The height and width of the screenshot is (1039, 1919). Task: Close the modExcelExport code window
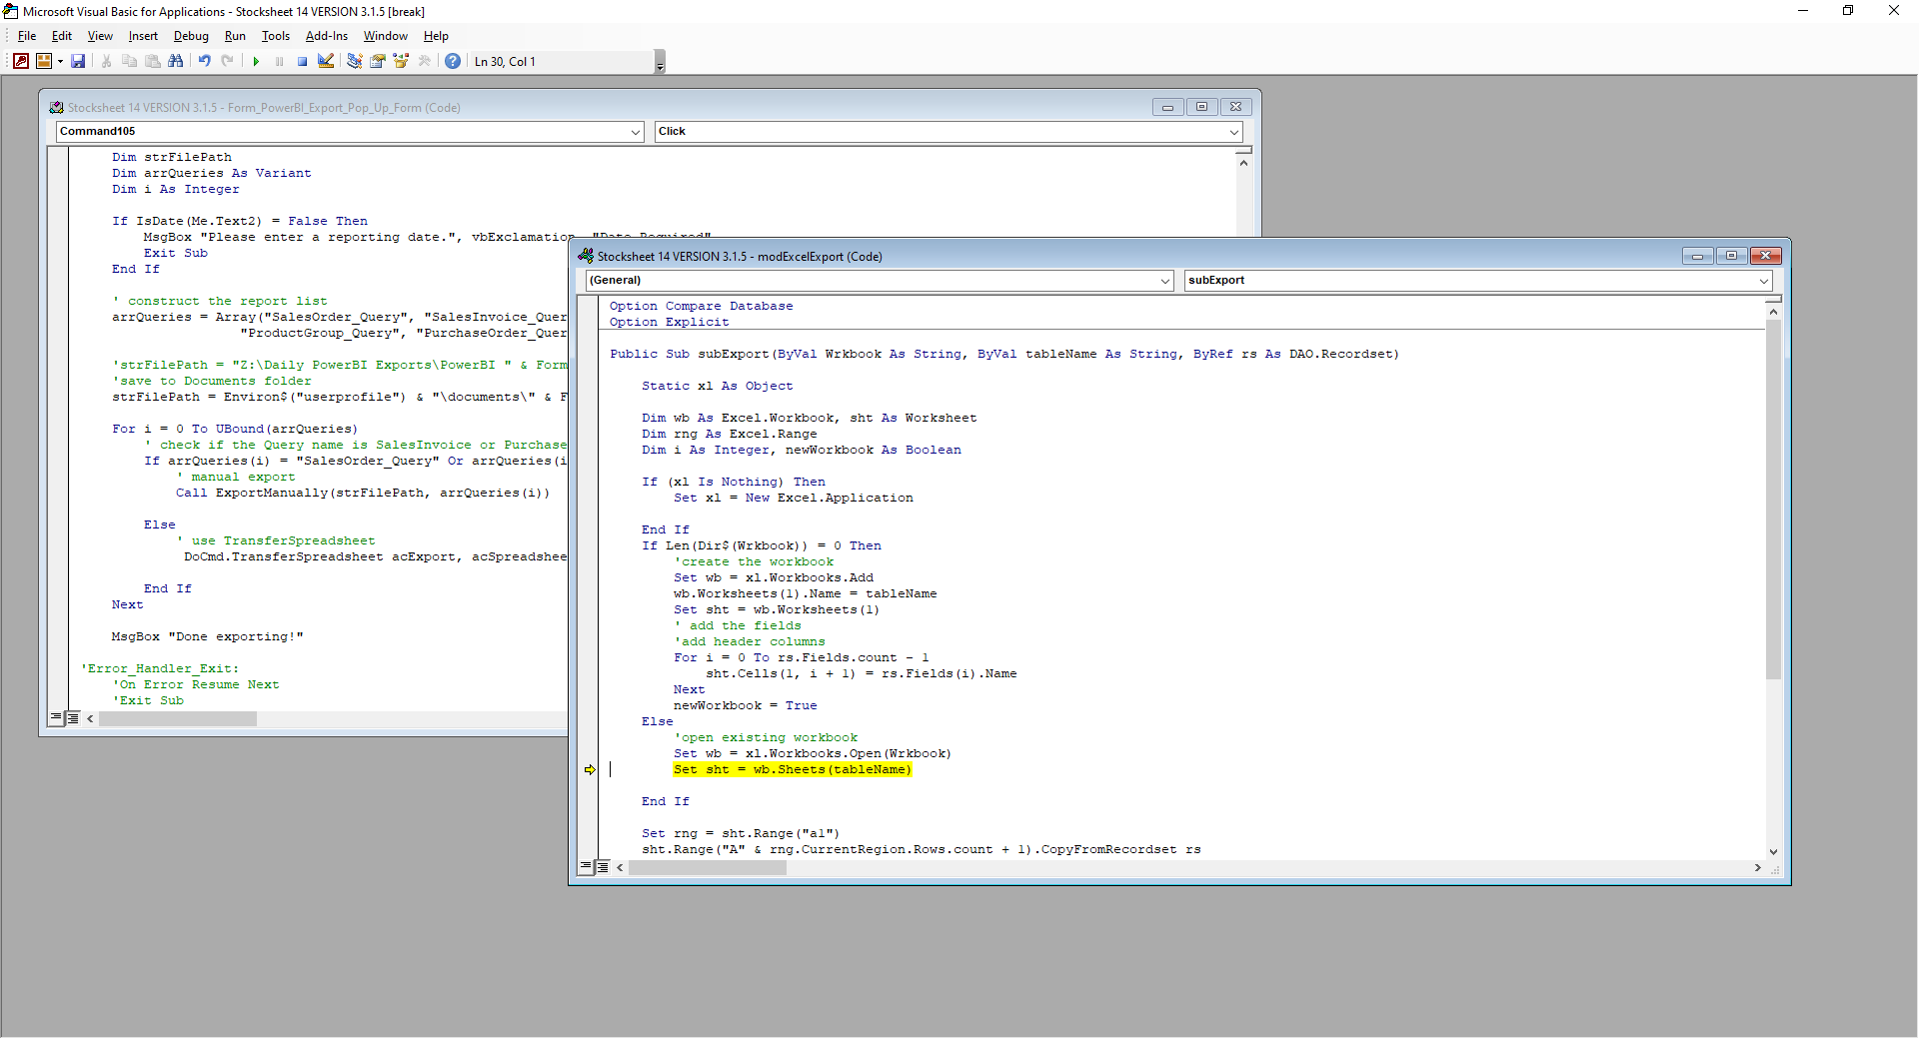point(1765,256)
